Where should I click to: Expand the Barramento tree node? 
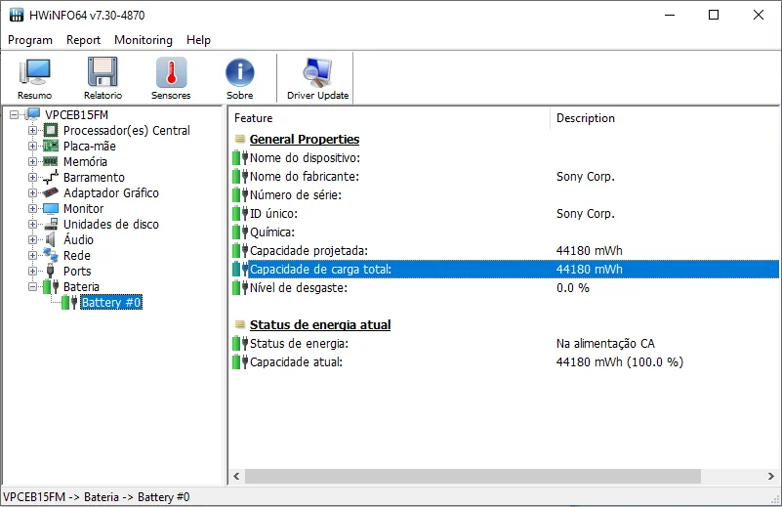pyautogui.click(x=32, y=177)
